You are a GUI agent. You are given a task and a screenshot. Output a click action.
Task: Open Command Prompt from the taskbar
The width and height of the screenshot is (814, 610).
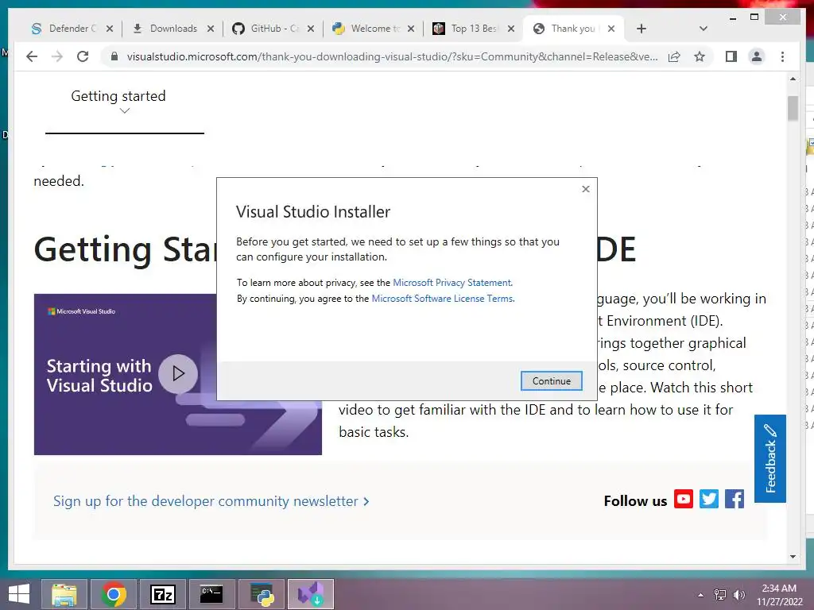(x=211, y=594)
